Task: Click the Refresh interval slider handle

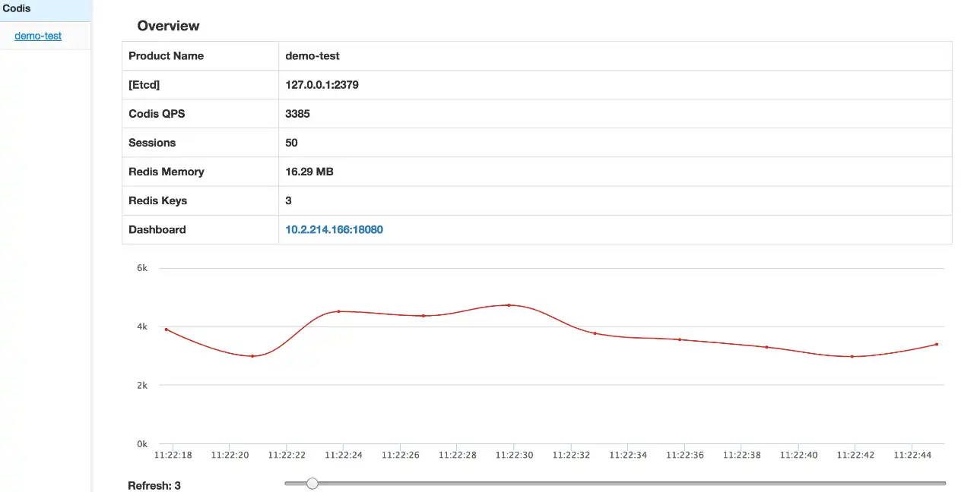Action: [x=312, y=484]
